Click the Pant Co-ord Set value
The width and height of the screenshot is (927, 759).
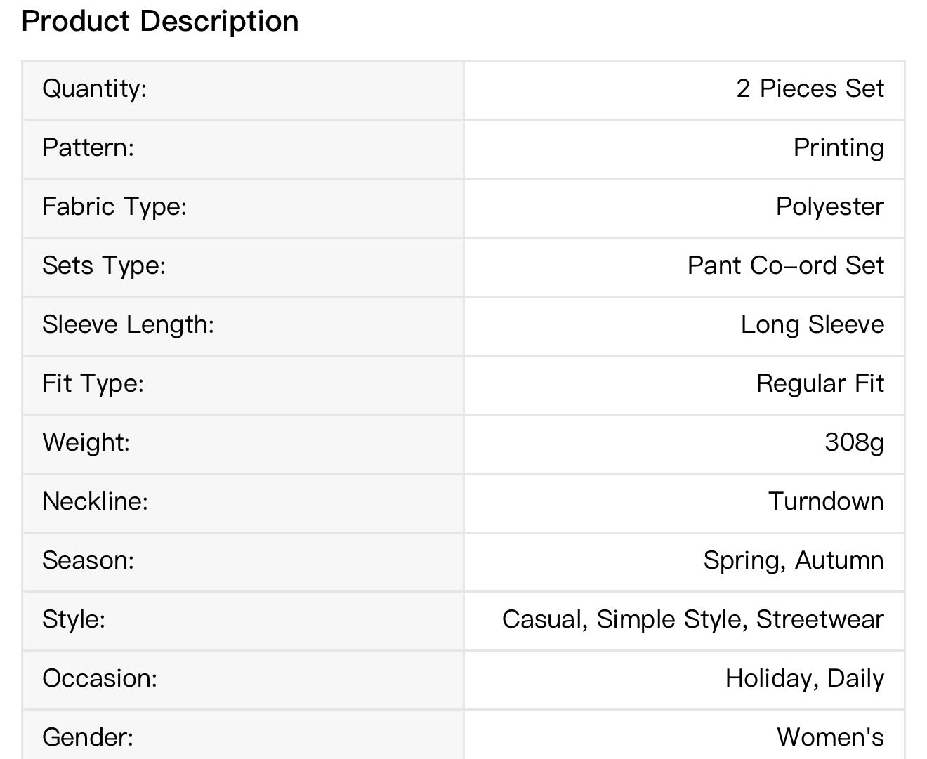[785, 265]
